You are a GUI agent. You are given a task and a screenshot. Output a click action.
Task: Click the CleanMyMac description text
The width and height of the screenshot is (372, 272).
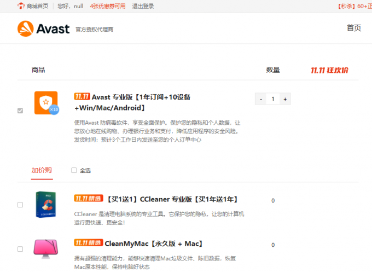[x=155, y=263]
